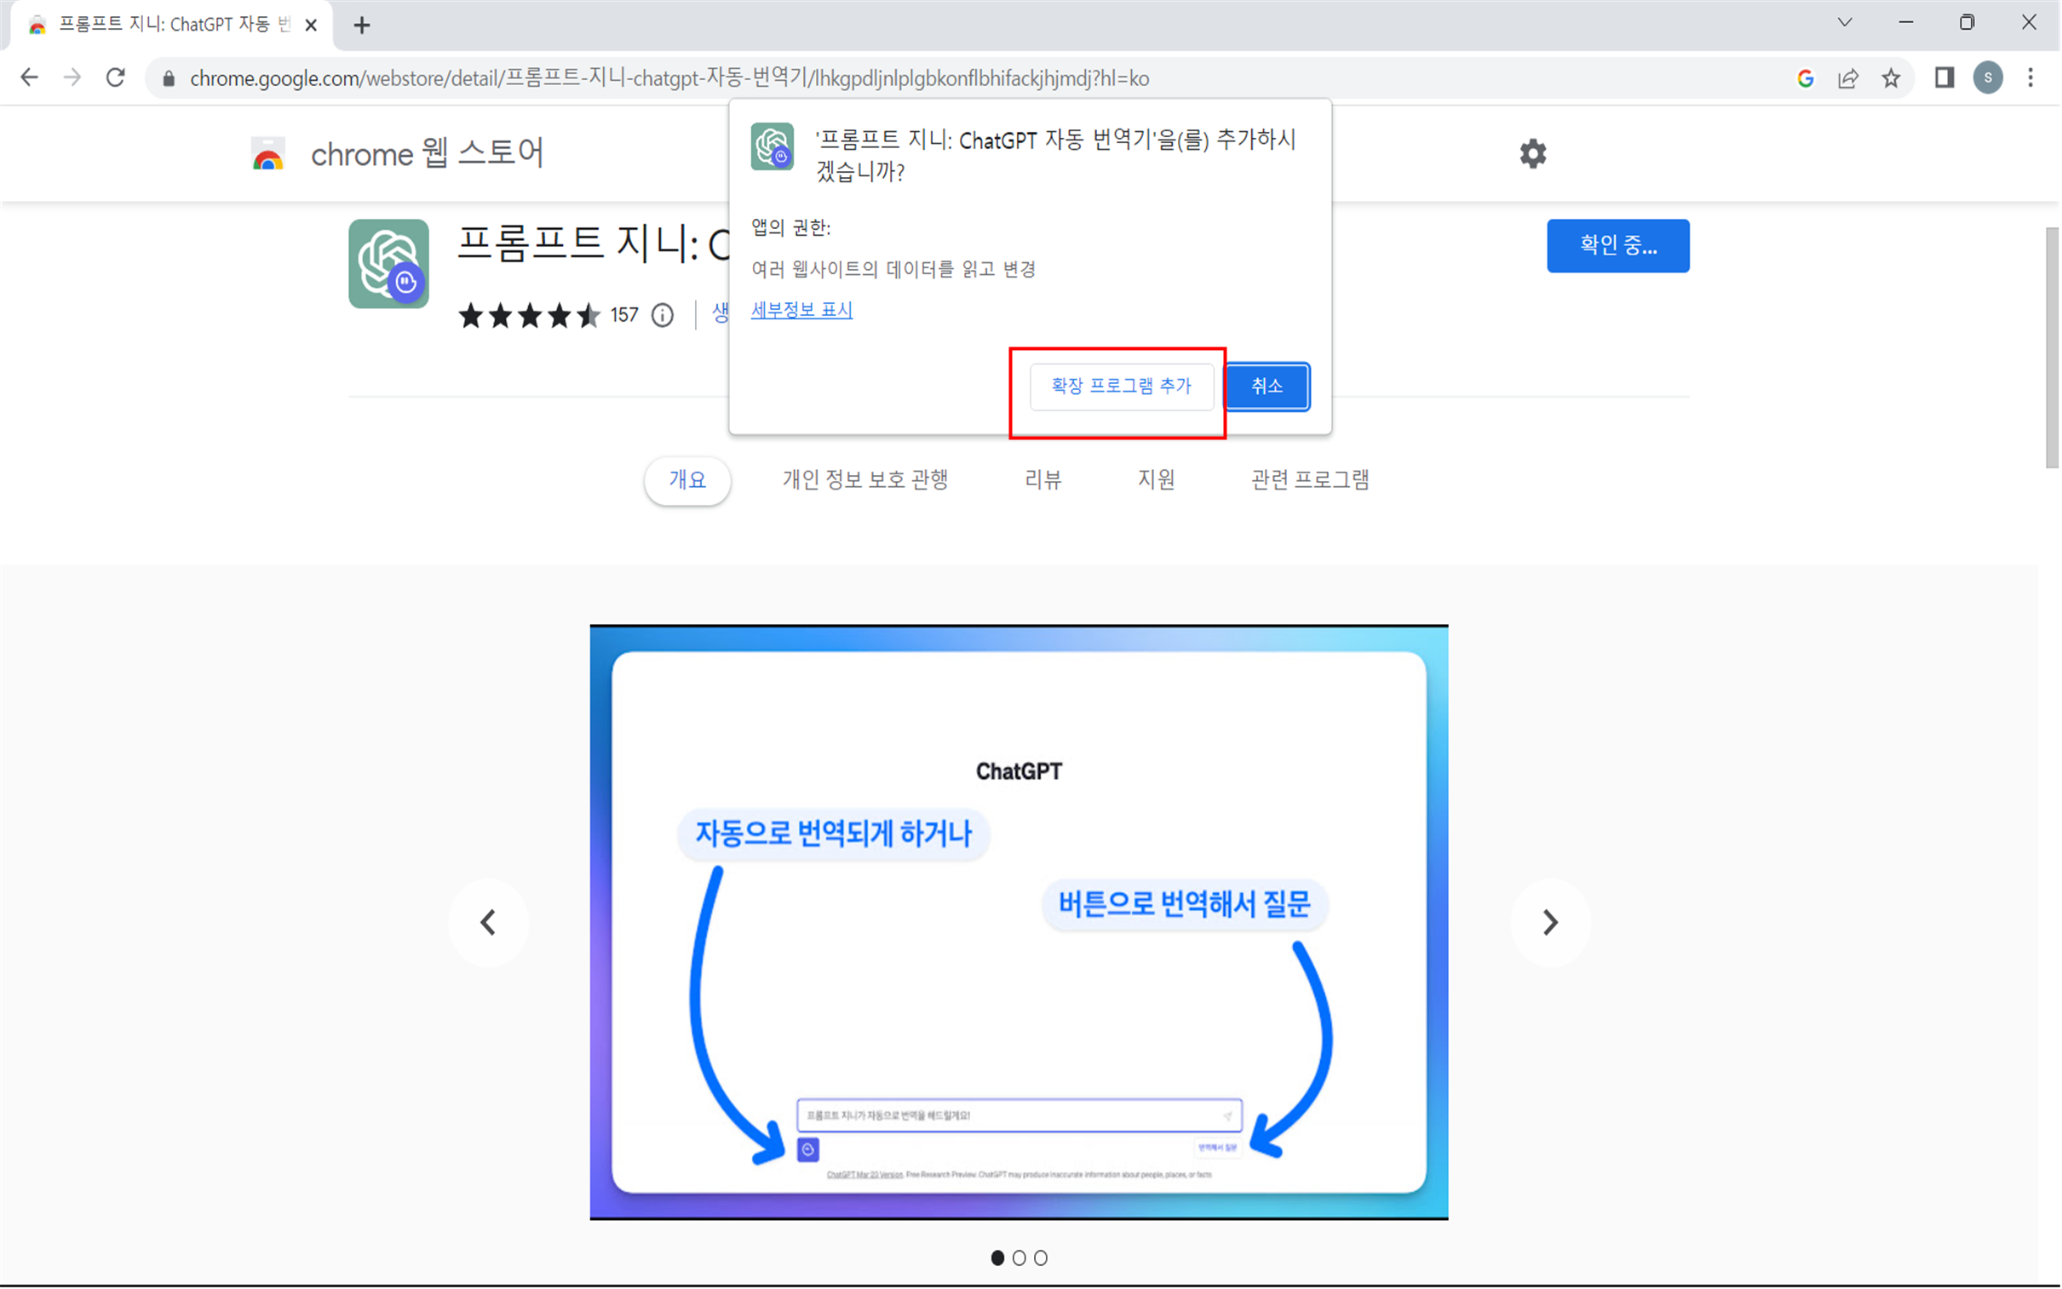Screen dimensions: 2062x1289
Task: Switch to 개인 정보 보호 관행 tab
Action: [864, 480]
